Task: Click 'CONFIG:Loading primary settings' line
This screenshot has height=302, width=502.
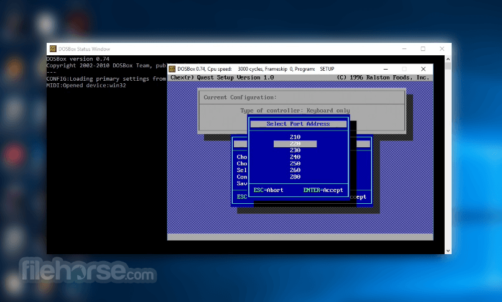Action: [x=106, y=79]
